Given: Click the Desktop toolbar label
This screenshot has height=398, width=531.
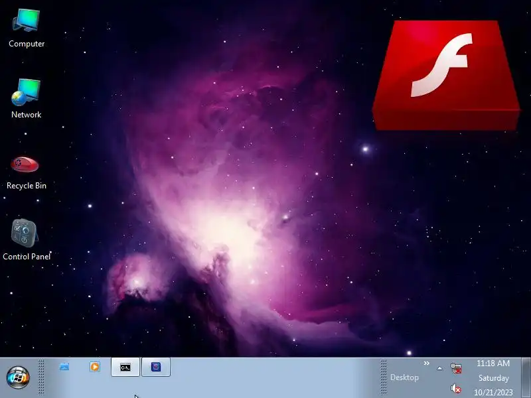Looking at the screenshot, I should point(404,377).
